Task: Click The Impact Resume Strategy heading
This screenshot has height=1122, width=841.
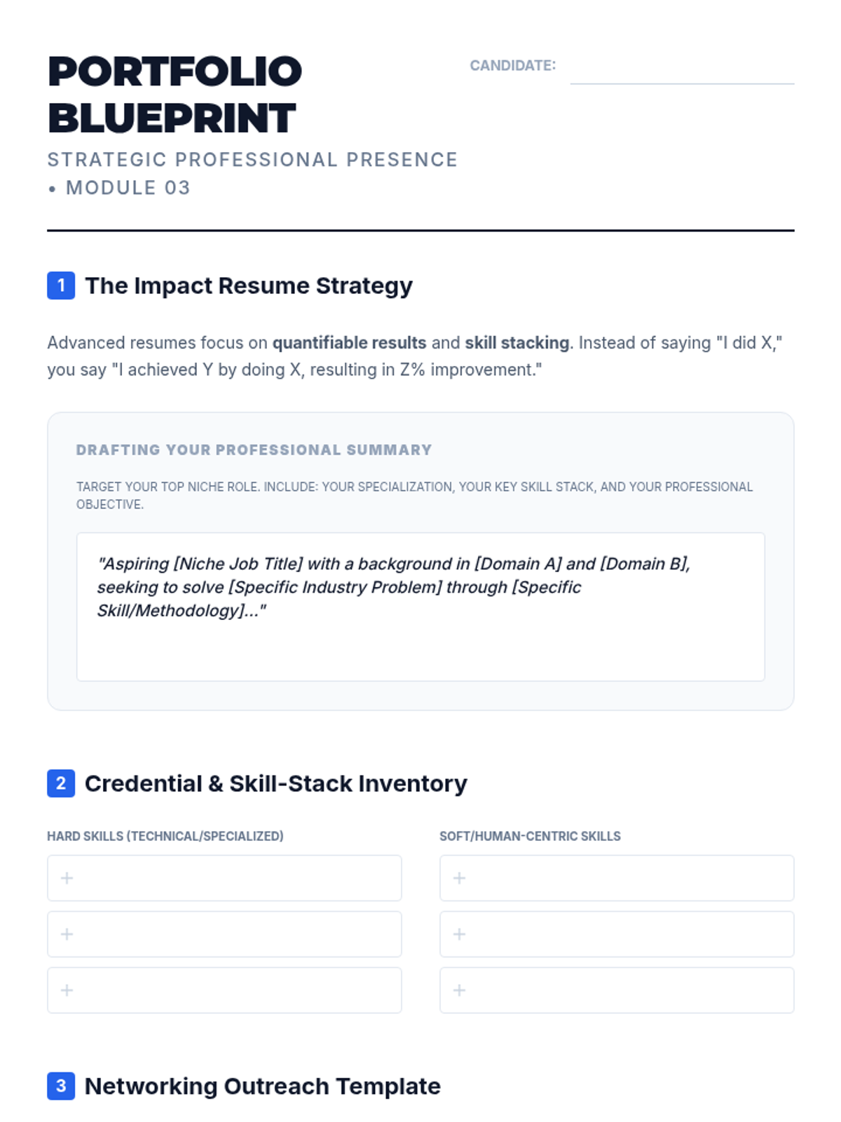Action: tap(249, 285)
